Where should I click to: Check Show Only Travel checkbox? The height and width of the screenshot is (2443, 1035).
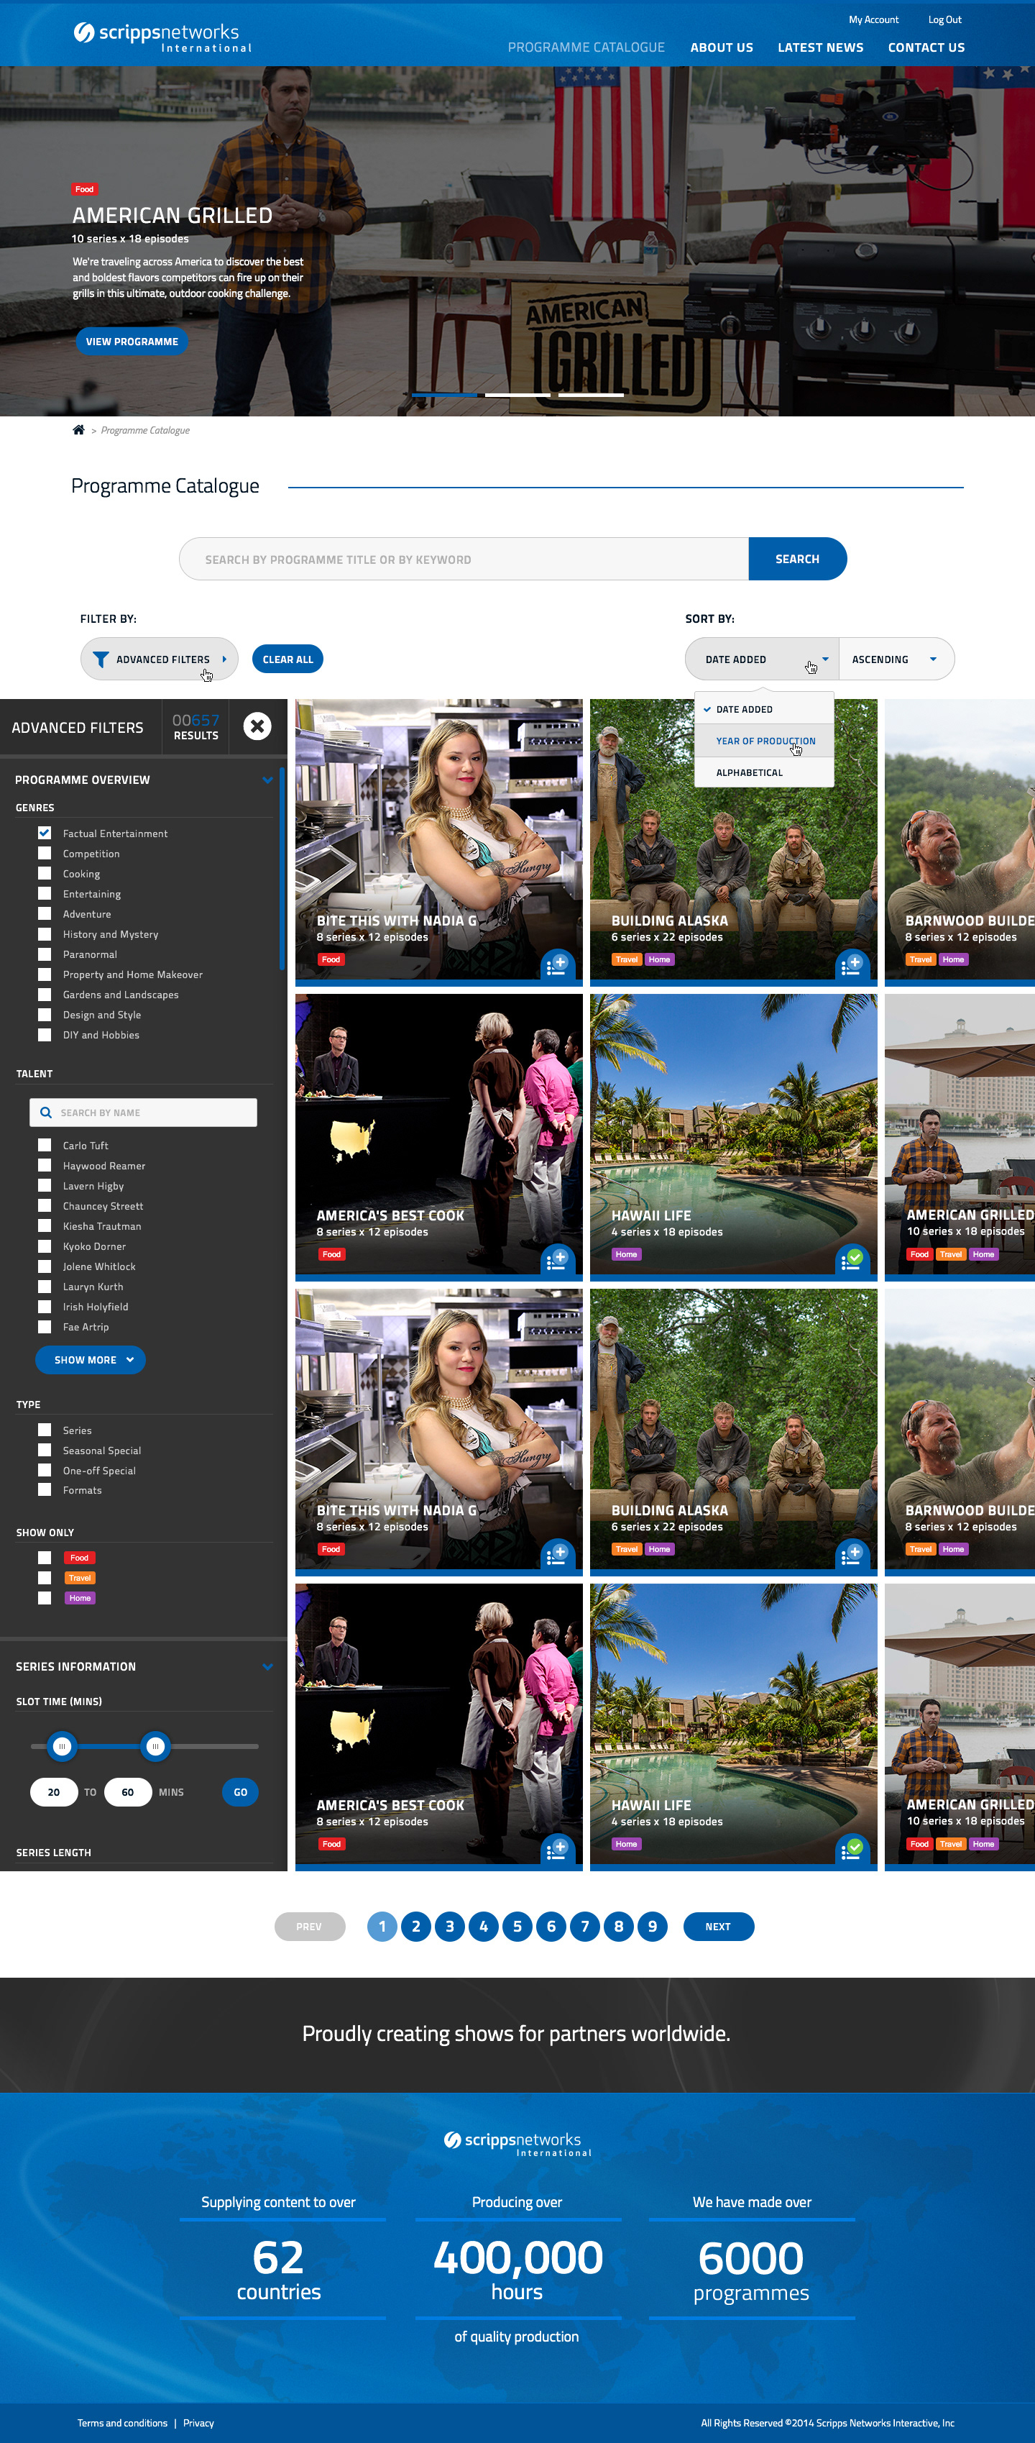coord(45,1577)
